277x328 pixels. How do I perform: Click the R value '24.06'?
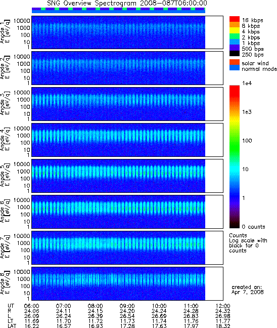[31, 311]
